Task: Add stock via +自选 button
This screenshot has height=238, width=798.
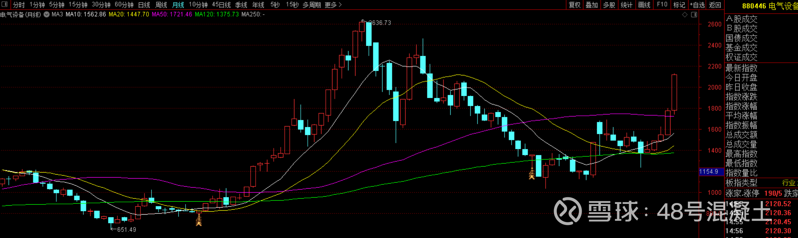Action: (x=697, y=5)
